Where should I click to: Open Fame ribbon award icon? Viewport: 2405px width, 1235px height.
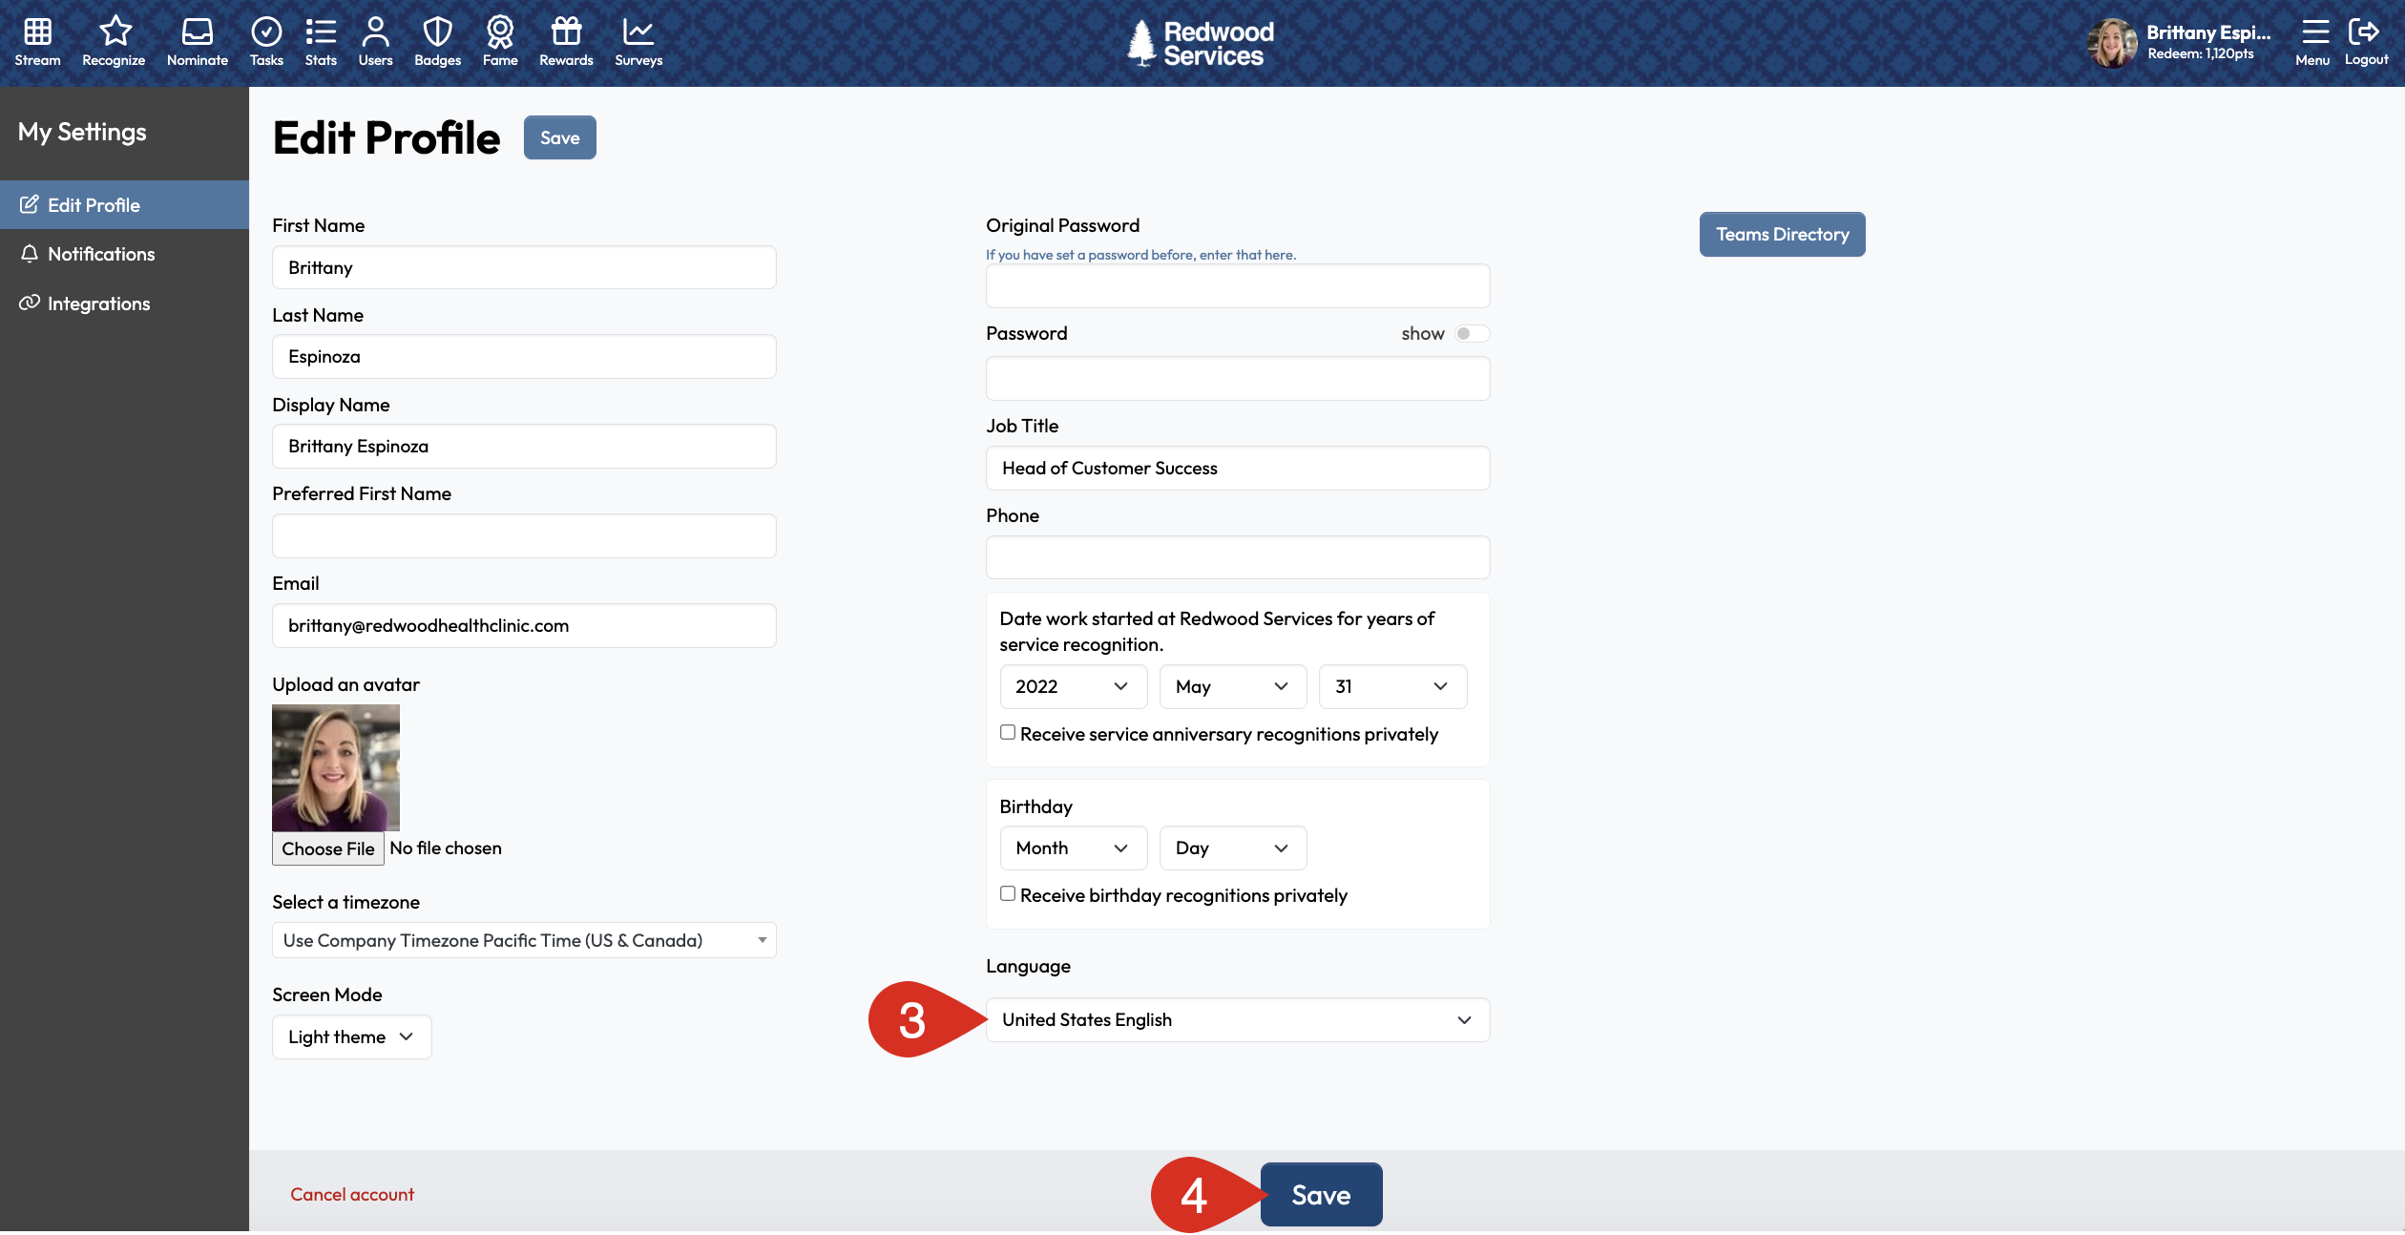click(x=500, y=32)
